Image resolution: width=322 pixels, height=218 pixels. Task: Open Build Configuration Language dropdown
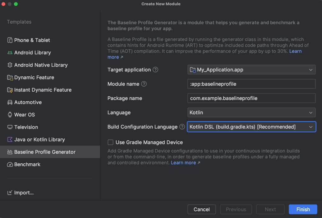pos(251,127)
